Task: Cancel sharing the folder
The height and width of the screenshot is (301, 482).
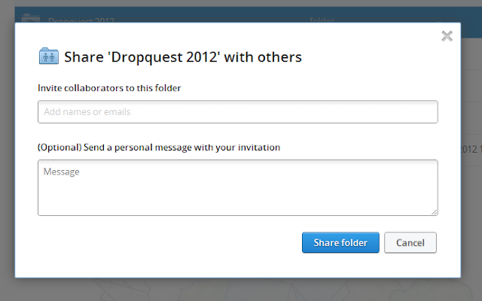Action: 410,242
